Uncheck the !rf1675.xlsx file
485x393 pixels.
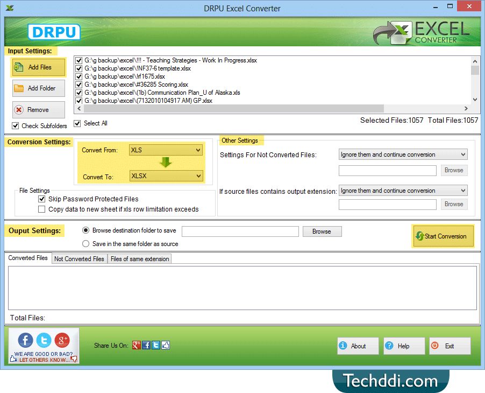[79, 76]
